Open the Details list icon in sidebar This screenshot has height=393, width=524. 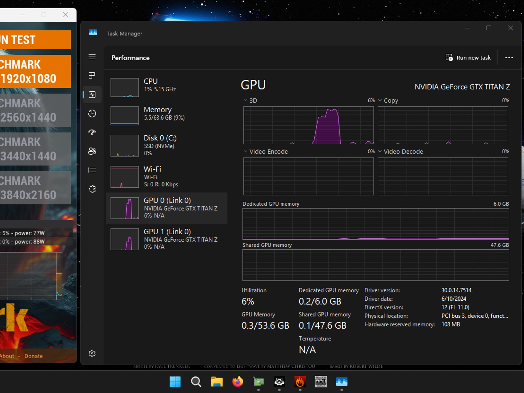point(92,170)
